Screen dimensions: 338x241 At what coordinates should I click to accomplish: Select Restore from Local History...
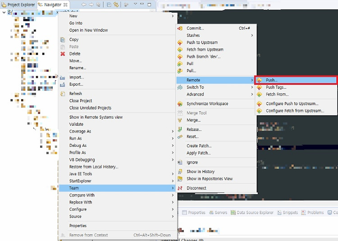click(94, 167)
